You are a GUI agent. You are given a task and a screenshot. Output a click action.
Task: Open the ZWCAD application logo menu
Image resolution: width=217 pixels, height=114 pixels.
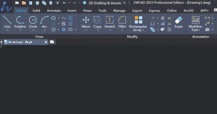pyautogui.click(x=6, y=6)
